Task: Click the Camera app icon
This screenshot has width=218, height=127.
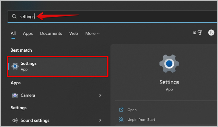Action: pyautogui.click(x=15, y=95)
